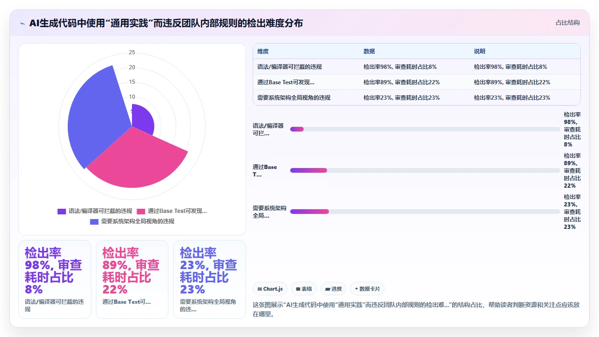Click the 25 axis label on chart
This screenshot has width=599, height=337.
[132, 52]
